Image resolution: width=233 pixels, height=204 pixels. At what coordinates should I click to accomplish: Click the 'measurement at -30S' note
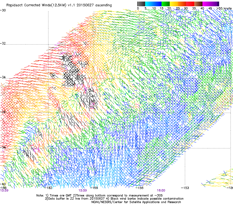pos(145,196)
